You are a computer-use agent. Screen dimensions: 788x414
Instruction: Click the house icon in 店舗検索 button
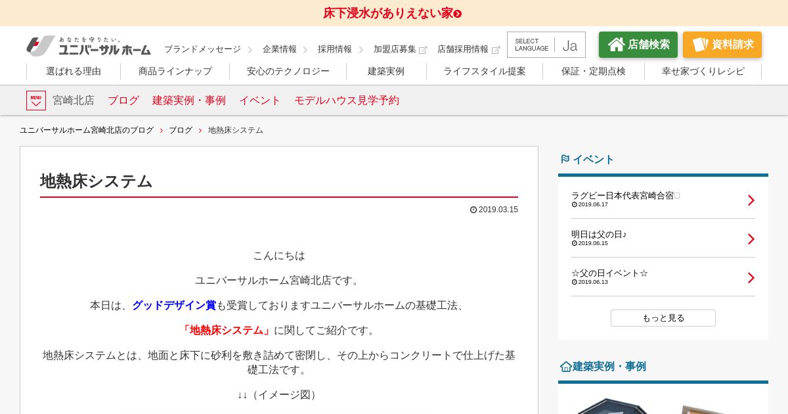[x=616, y=45]
